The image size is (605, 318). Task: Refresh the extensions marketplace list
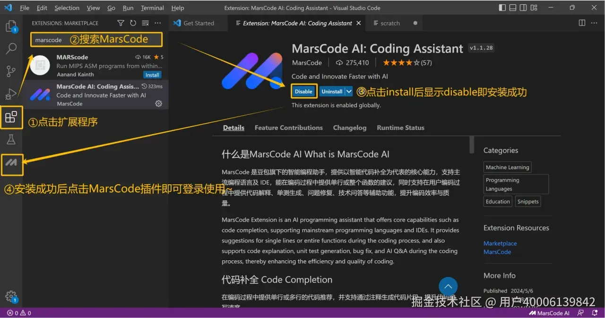pos(133,22)
